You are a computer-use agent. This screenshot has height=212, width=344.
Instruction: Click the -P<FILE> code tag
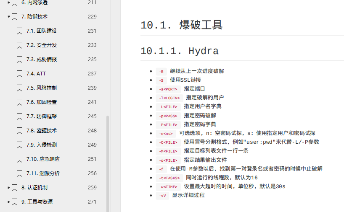168,125
